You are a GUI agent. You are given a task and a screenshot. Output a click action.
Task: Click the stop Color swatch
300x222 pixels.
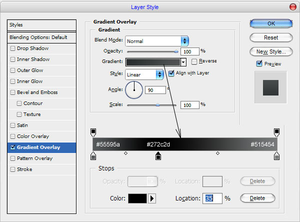point(137,198)
